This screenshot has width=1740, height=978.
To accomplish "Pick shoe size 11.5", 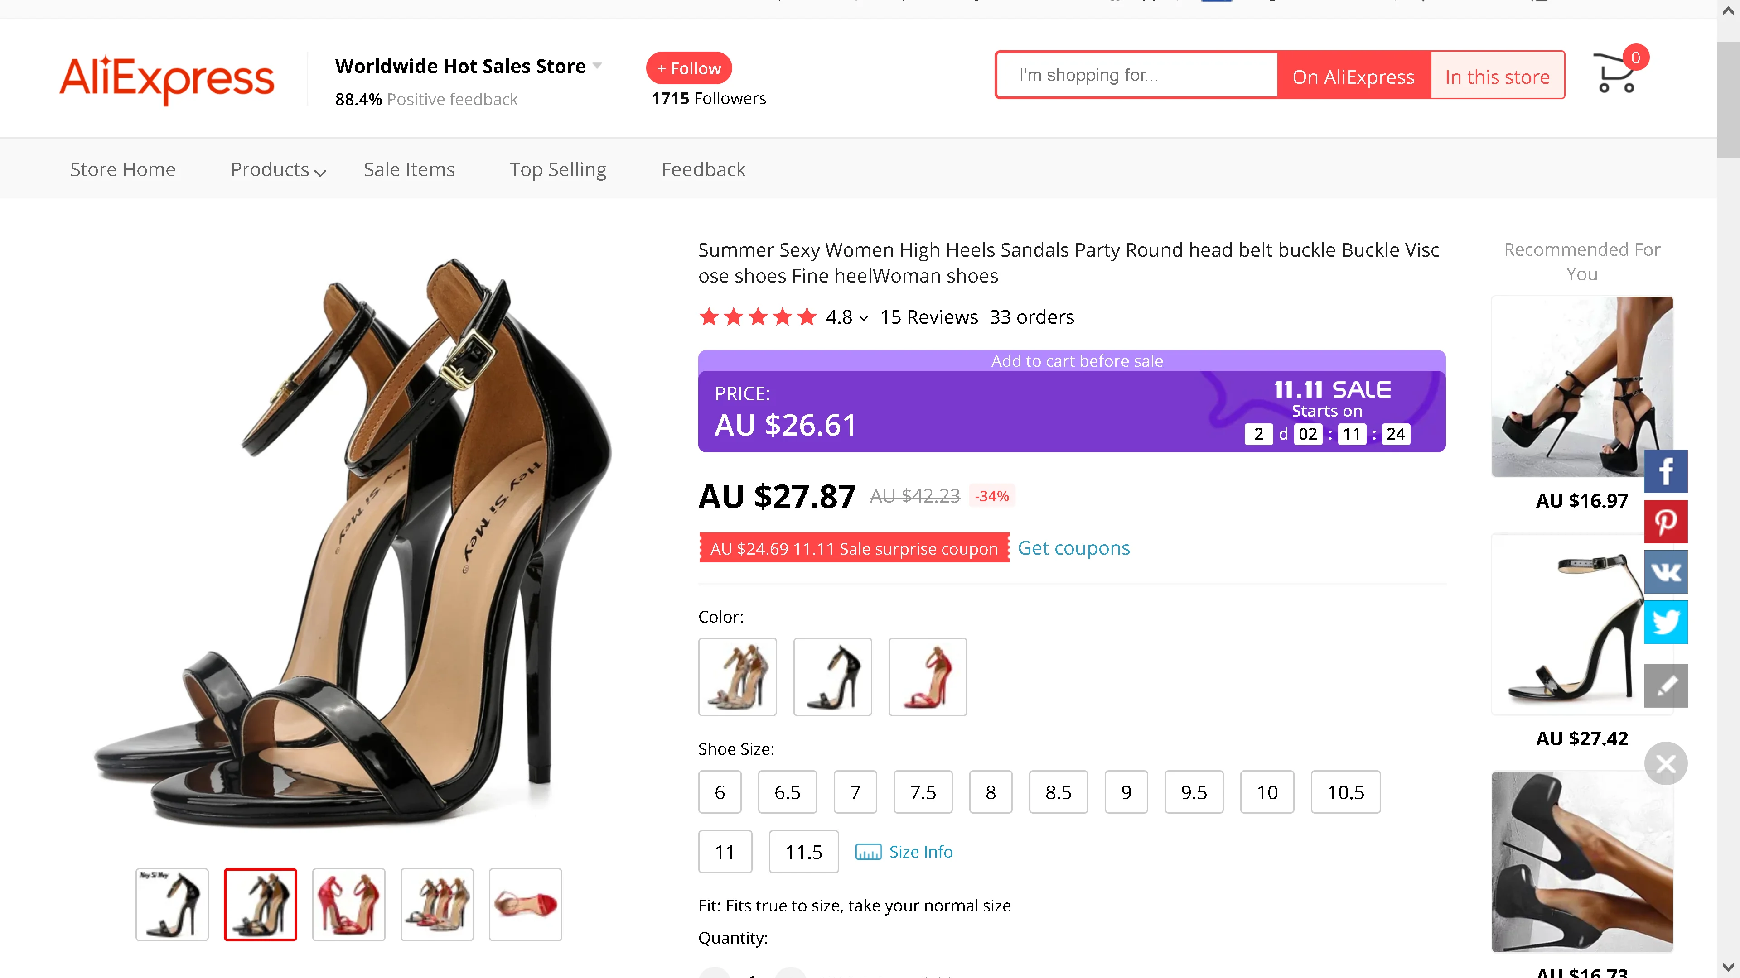I will (x=803, y=852).
